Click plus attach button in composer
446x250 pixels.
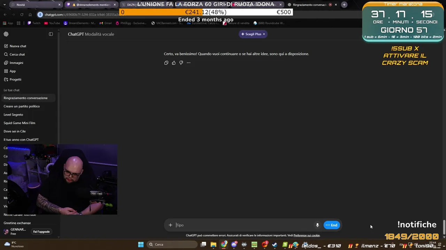(170, 225)
